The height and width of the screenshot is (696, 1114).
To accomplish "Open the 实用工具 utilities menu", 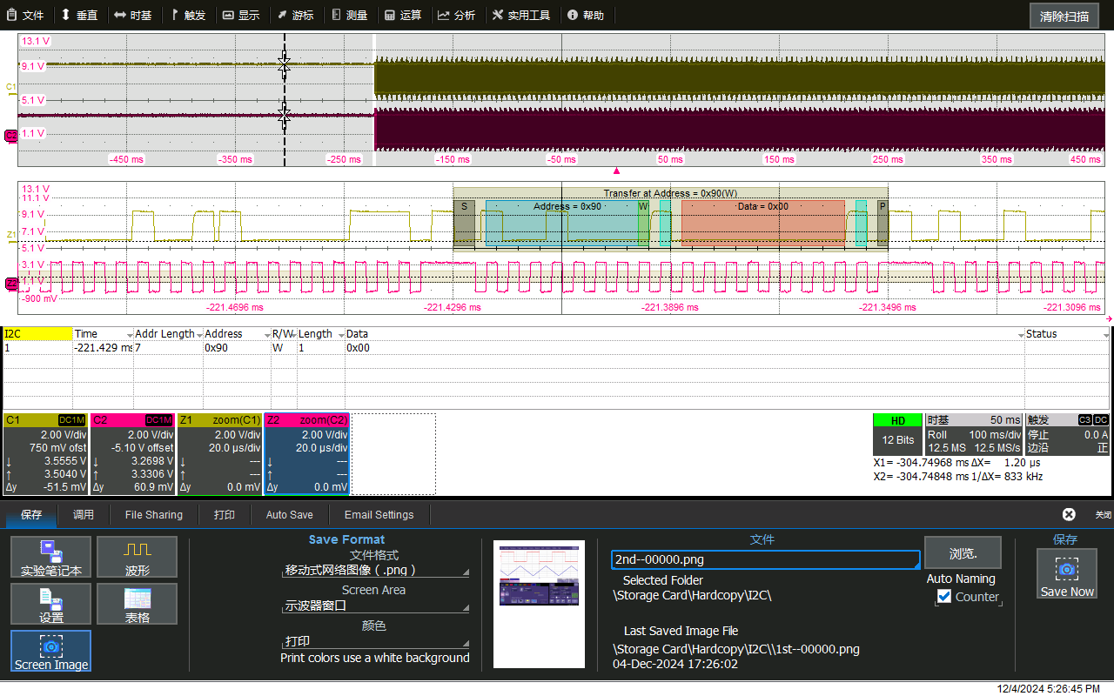I will (x=520, y=15).
